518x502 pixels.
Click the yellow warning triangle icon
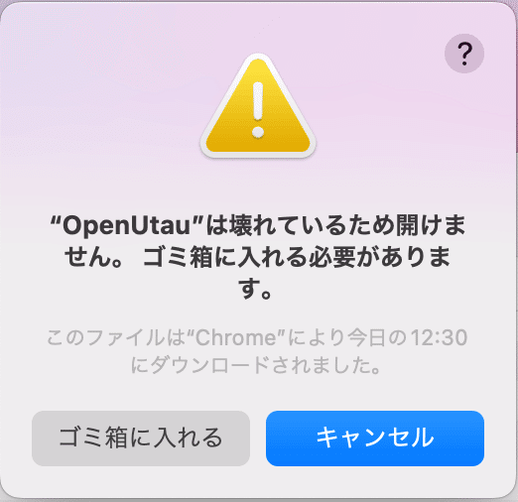(x=258, y=105)
